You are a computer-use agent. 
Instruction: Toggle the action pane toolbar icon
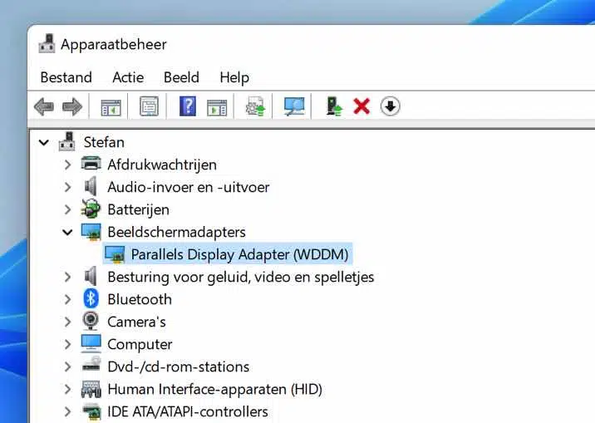pyautogui.click(x=217, y=107)
